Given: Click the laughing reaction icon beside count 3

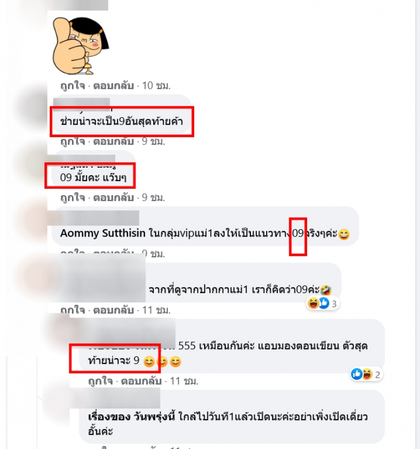Looking at the screenshot, I should pyautogui.click(x=313, y=303).
